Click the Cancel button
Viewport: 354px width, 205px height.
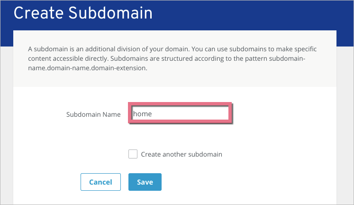coord(100,182)
